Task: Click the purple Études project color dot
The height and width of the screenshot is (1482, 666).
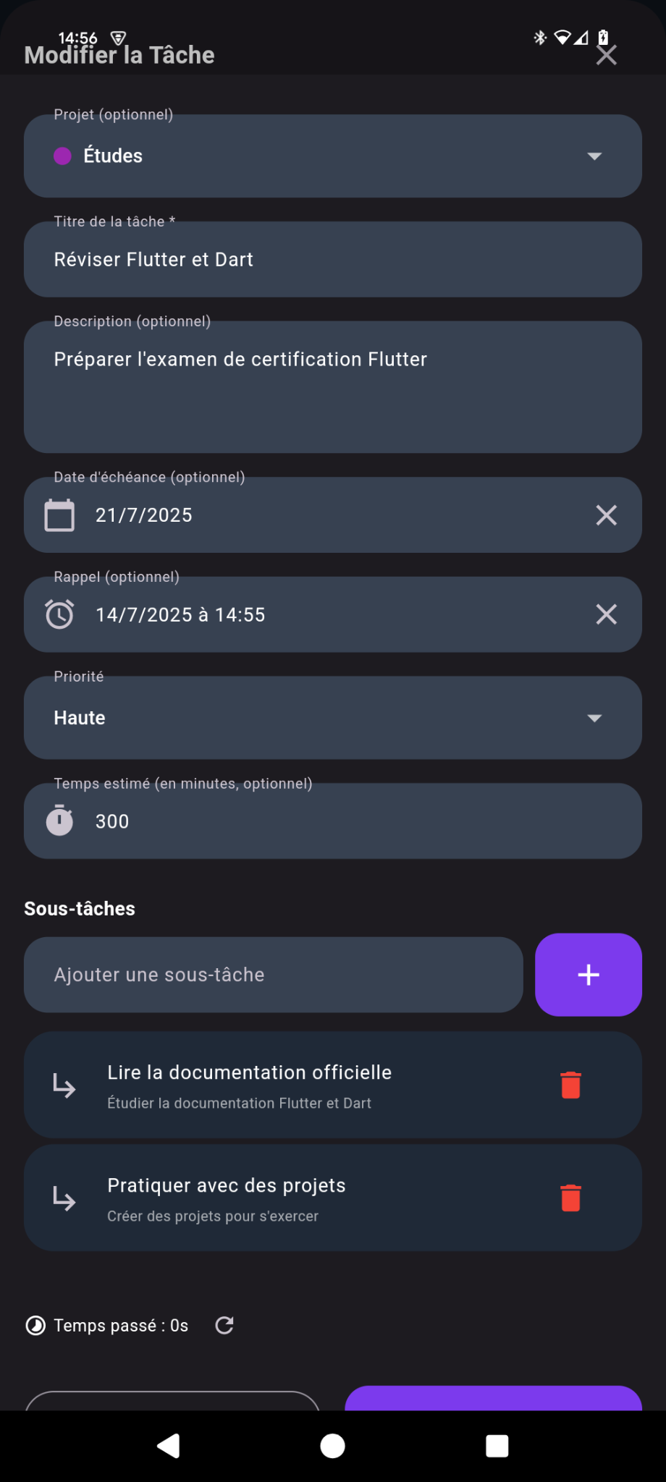Action: tap(62, 156)
